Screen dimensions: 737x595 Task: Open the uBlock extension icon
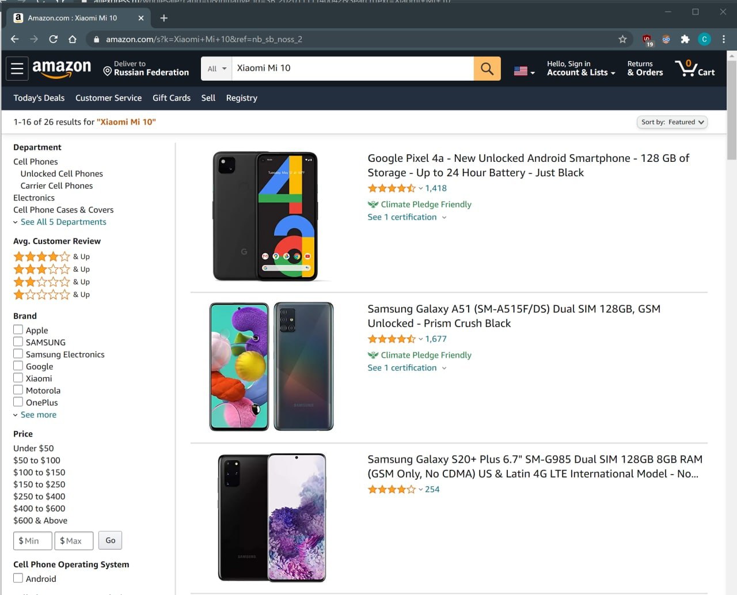[647, 40]
